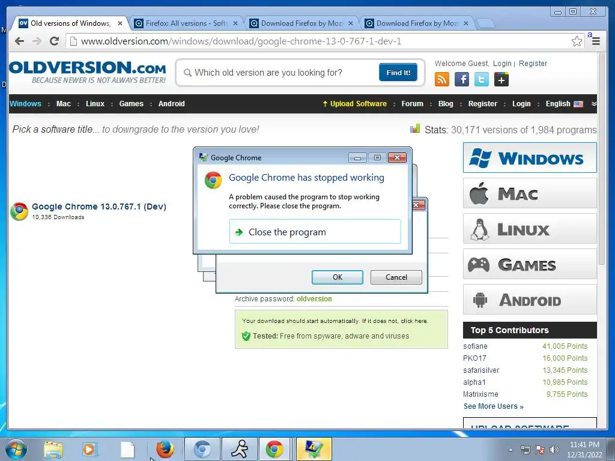Open See More Users link
Screen dimensions: 615x461
(494, 406)
